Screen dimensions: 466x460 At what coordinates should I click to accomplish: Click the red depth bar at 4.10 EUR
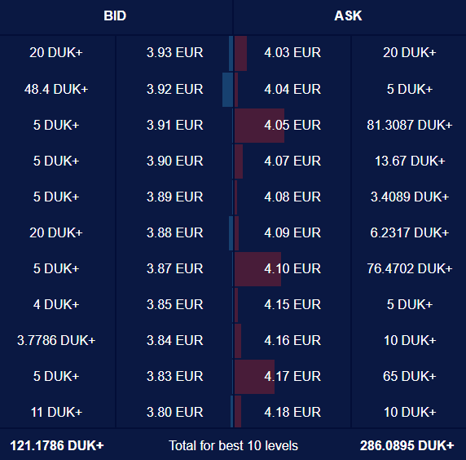pyautogui.click(x=257, y=269)
